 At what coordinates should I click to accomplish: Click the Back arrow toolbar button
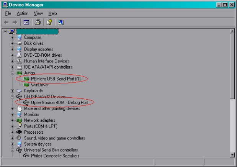tap(7, 22)
